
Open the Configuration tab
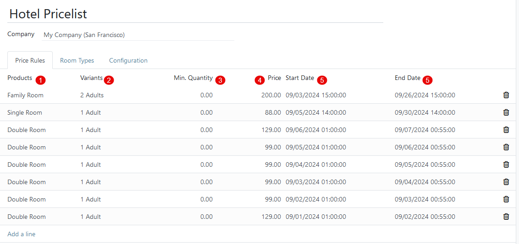tap(128, 60)
